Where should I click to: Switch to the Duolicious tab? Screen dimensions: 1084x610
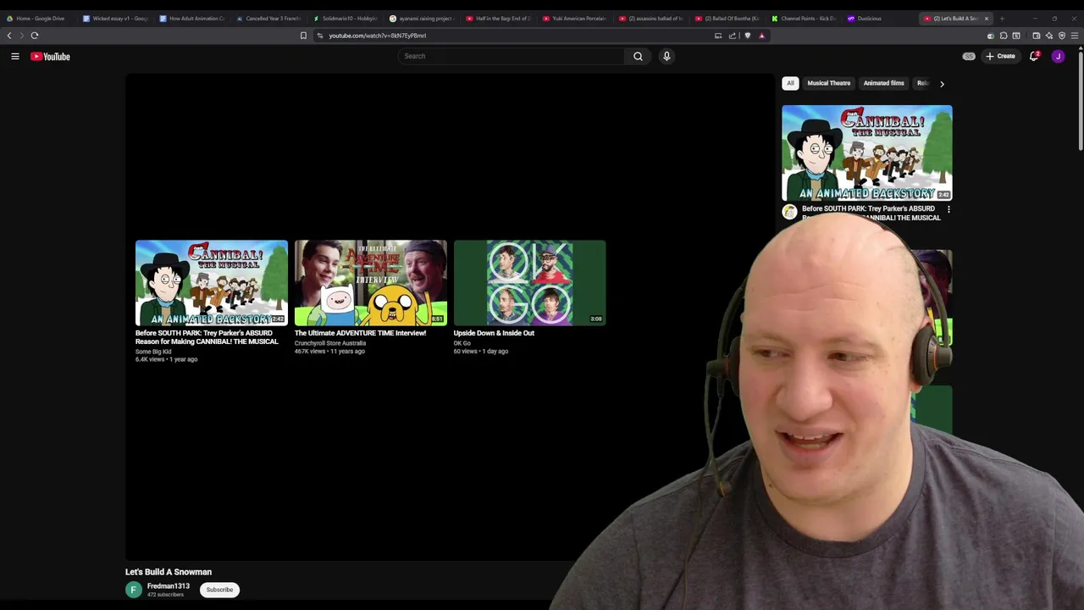(880, 18)
